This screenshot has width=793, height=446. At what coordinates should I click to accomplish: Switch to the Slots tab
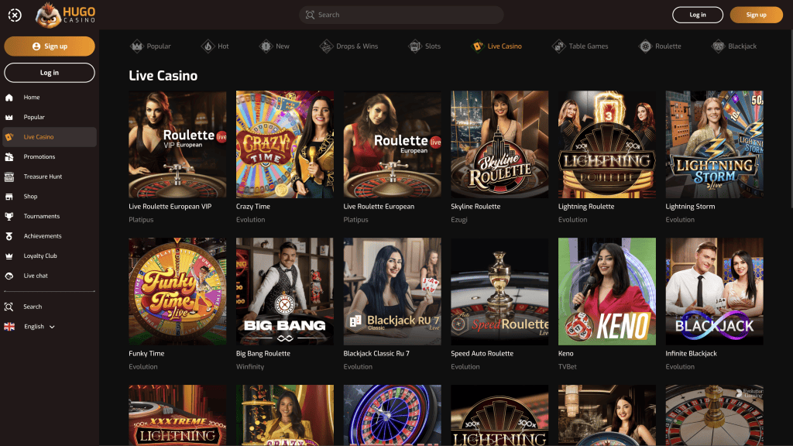pos(425,46)
